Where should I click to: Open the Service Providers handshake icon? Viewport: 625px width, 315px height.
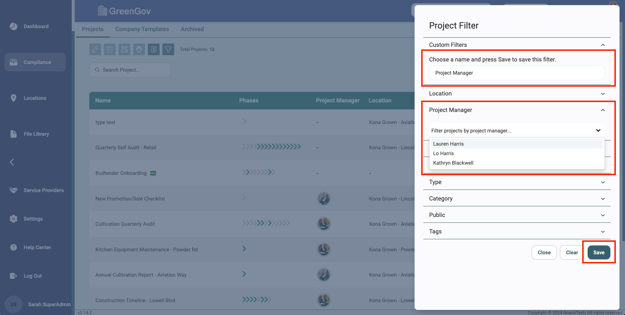14,190
